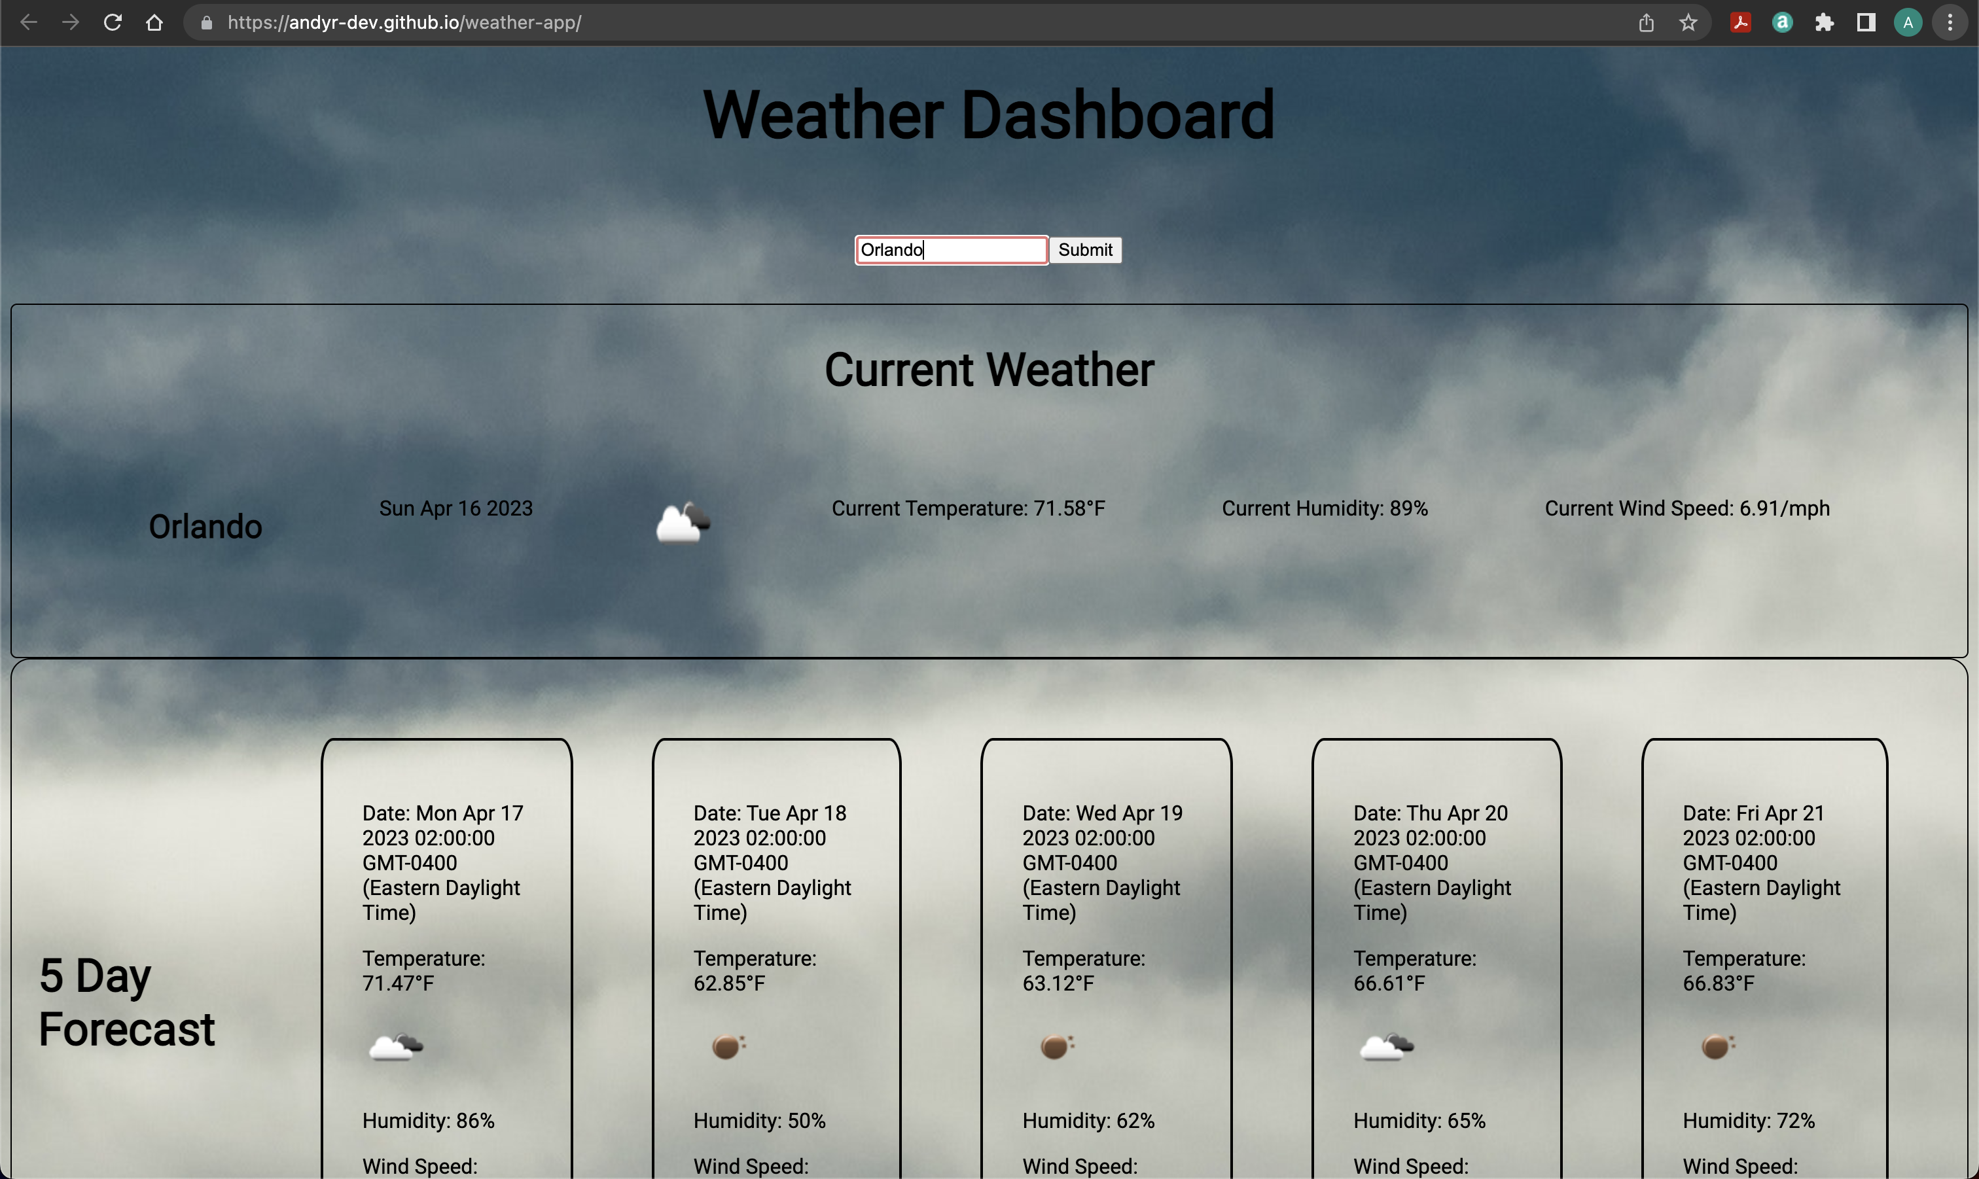The width and height of the screenshot is (1979, 1179).
Task: Open the green 'a' extension icon
Action: click(x=1782, y=22)
